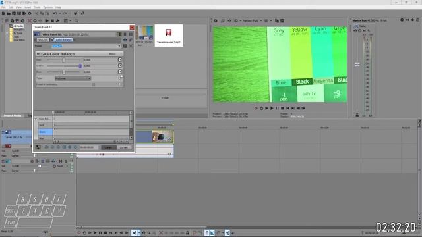Select the Project Media tab
Screen dimensions: 422x237
coord(13,115)
